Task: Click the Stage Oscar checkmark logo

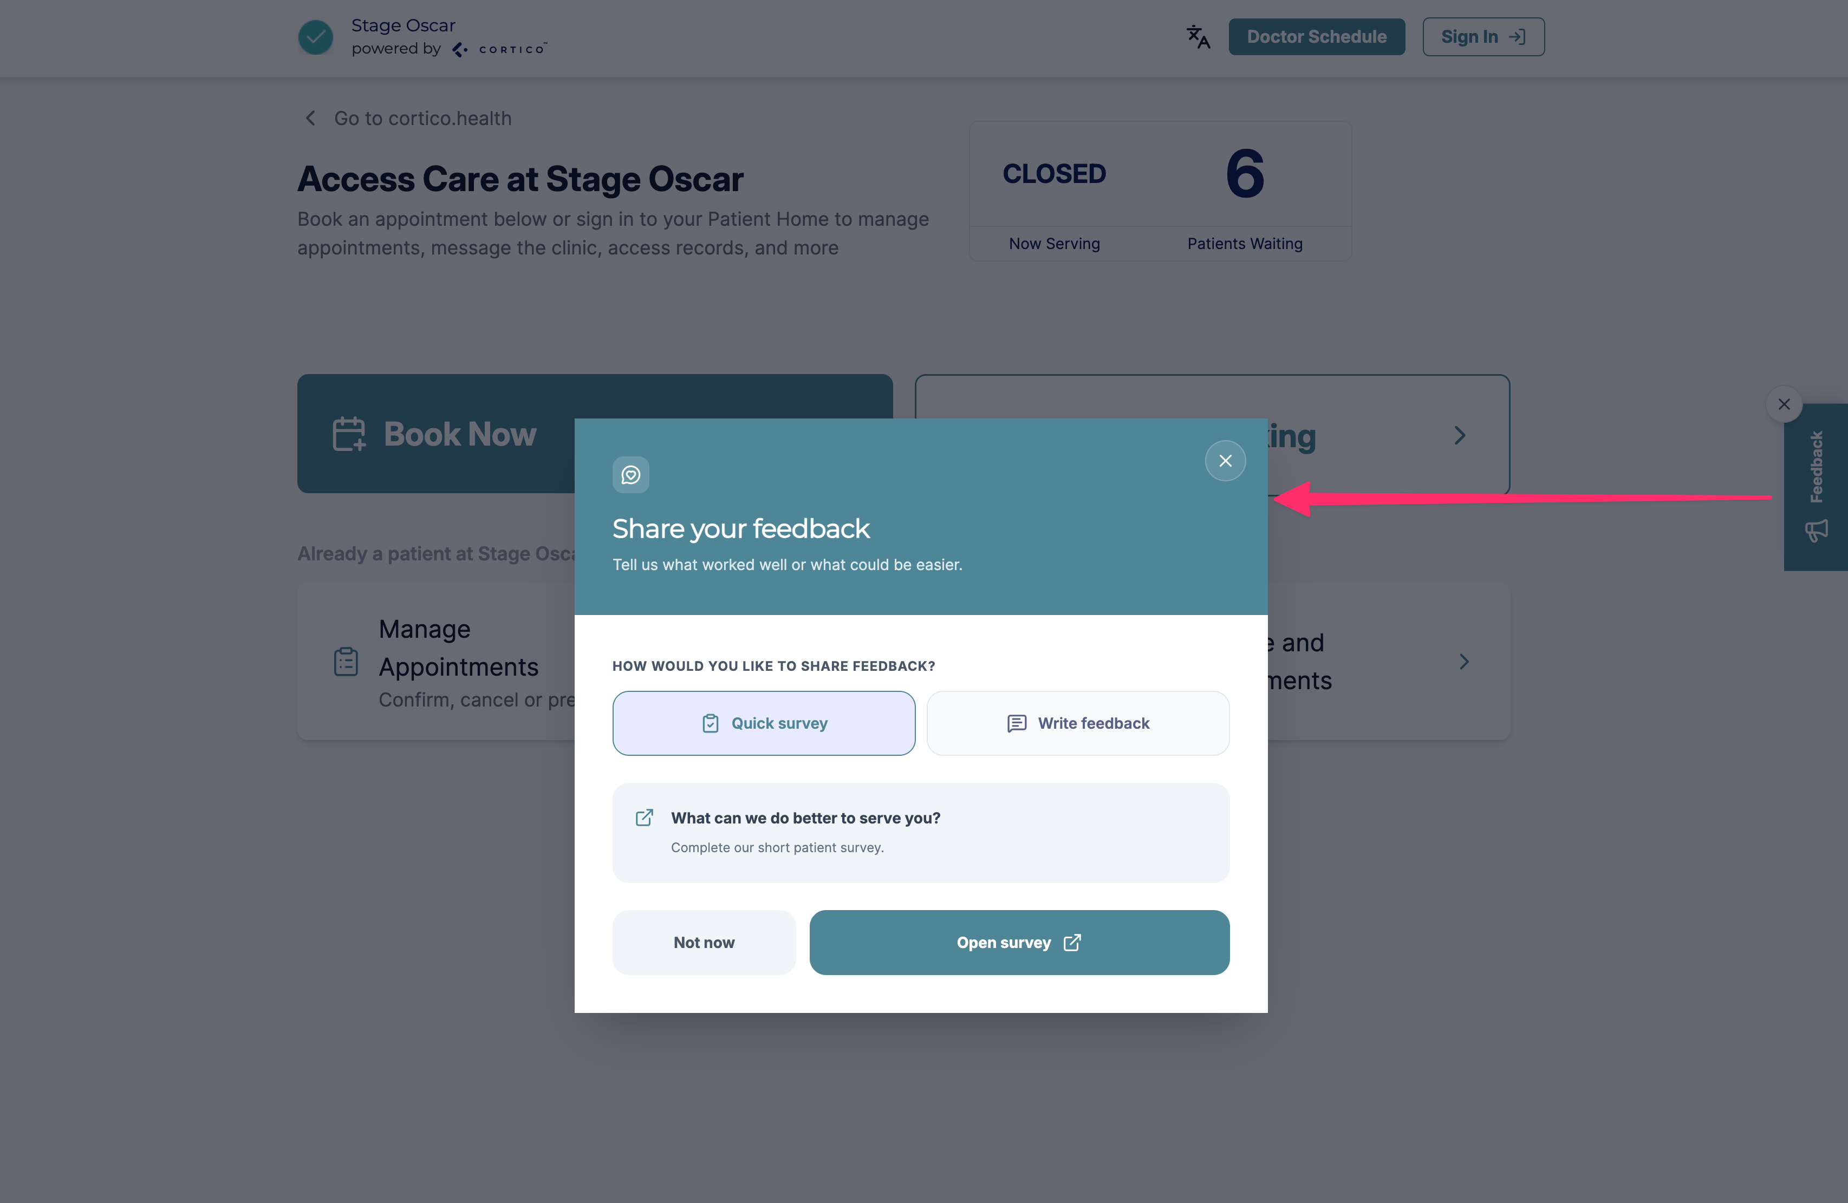Action: coord(315,36)
